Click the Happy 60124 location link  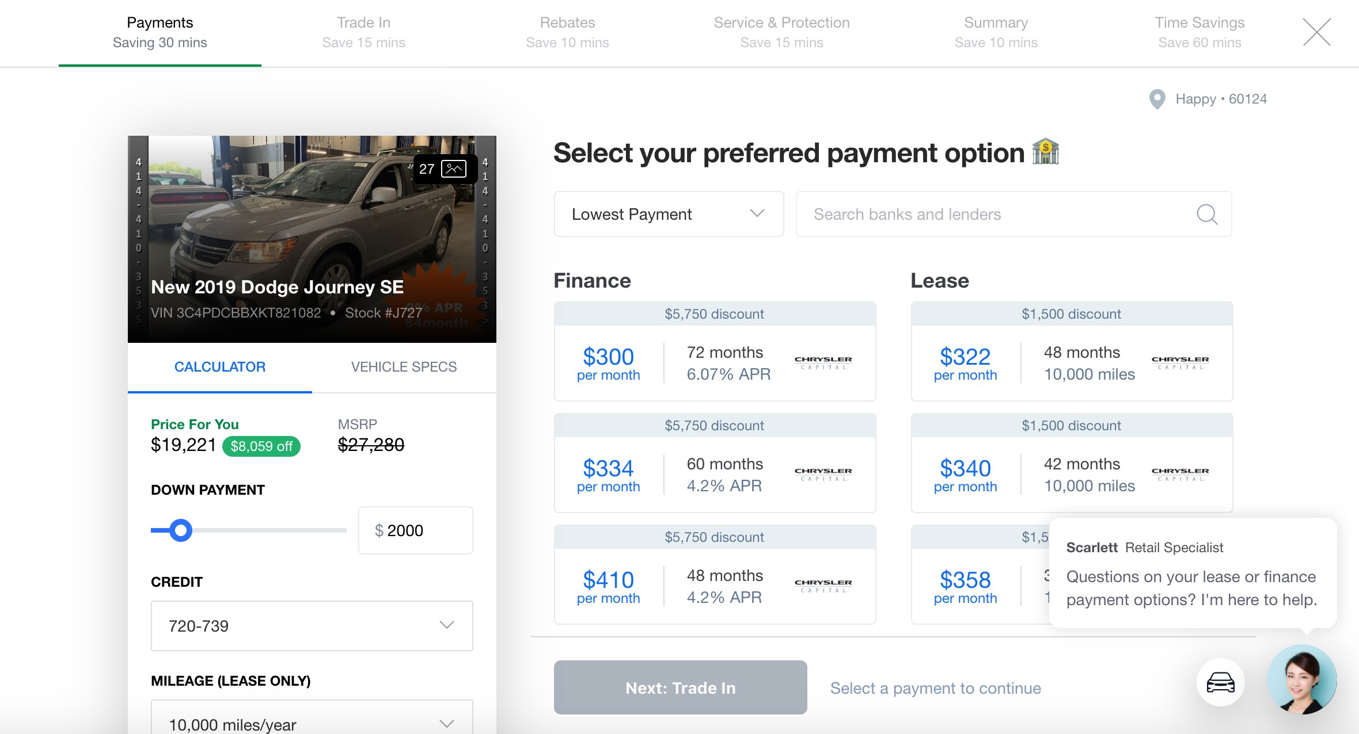(1220, 100)
